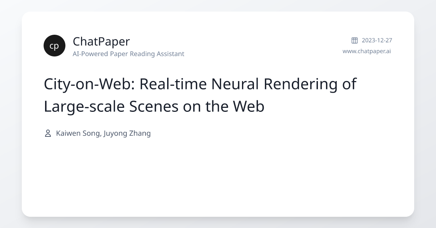The width and height of the screenshot is (436, 228).
Task: Click the date 2023-12-27
Action: pyautogui.click(x=377, y=40)
